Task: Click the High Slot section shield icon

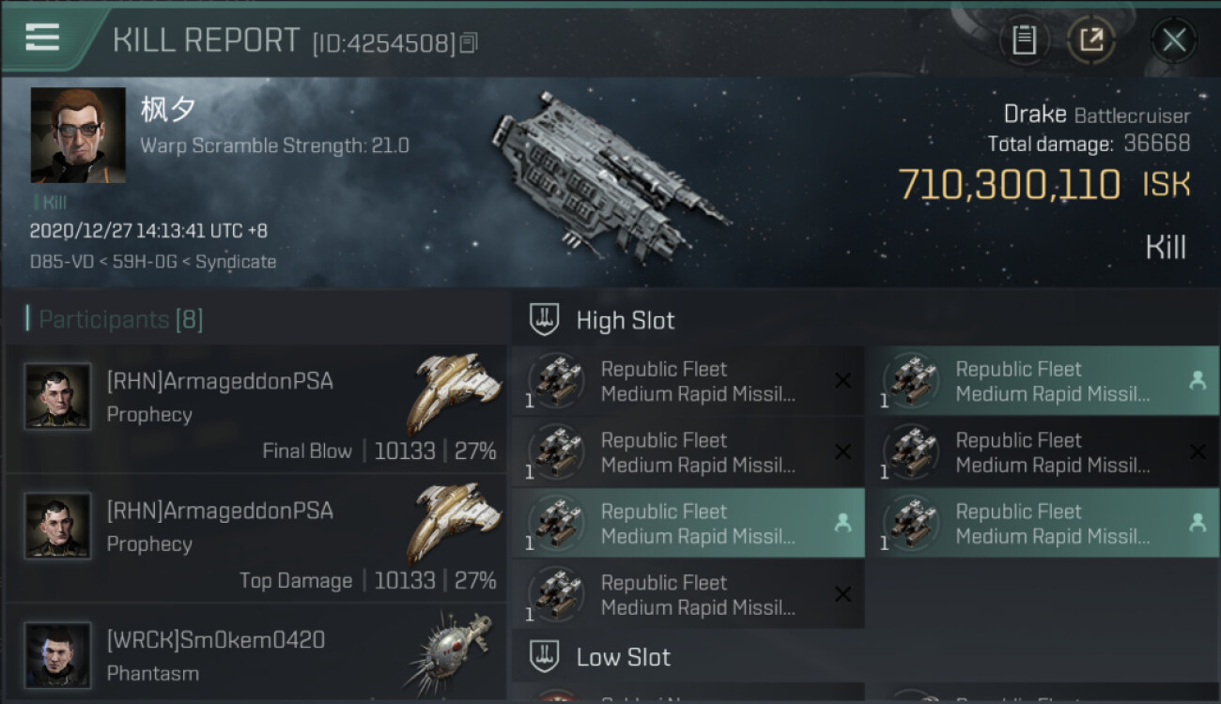Action: [x=545, y=320]
